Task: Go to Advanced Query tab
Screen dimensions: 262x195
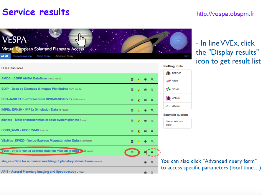Action: pos(64,56)
